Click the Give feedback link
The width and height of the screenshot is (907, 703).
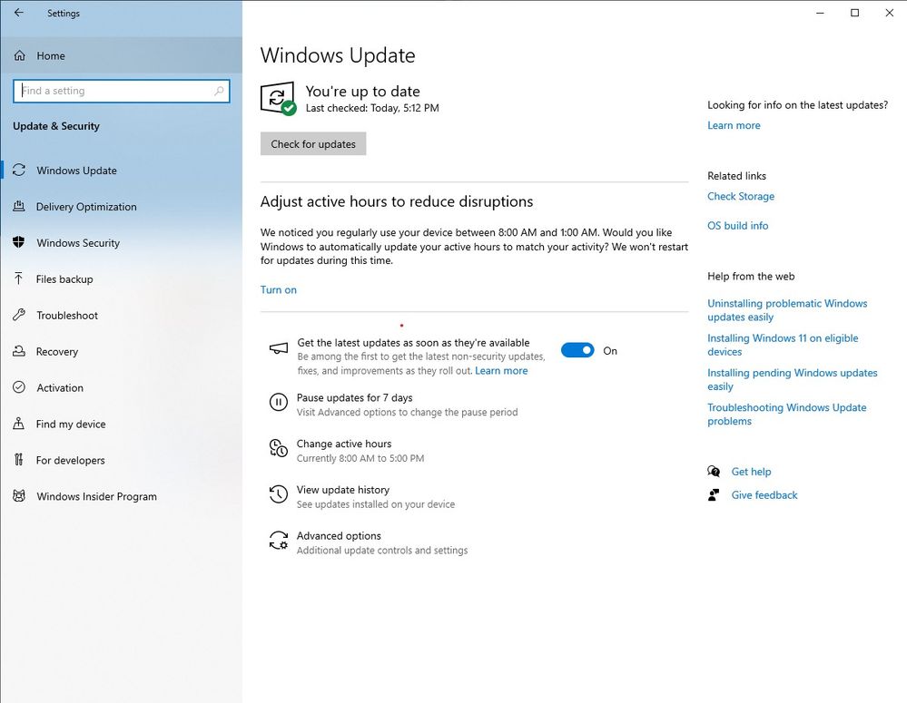[764, 495]
